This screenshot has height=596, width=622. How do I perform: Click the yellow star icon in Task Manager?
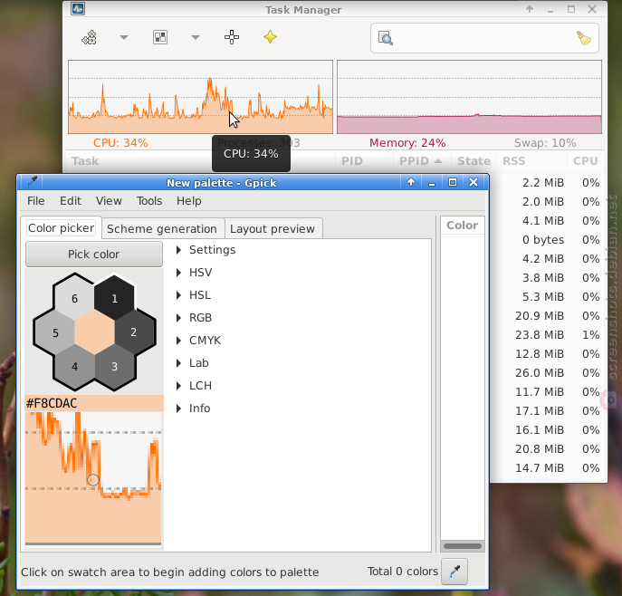point(270,37)
